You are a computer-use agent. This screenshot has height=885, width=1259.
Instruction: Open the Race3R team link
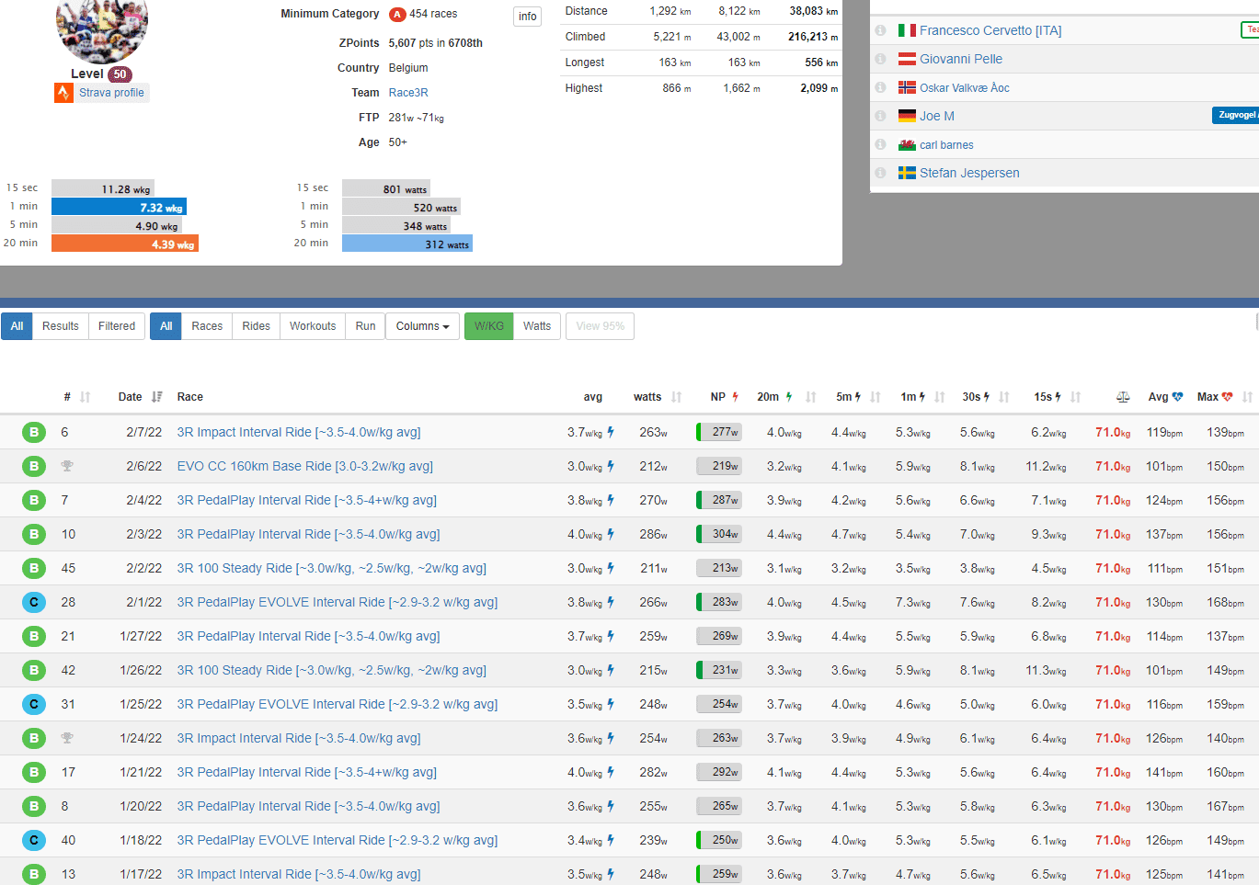[408, 93]
